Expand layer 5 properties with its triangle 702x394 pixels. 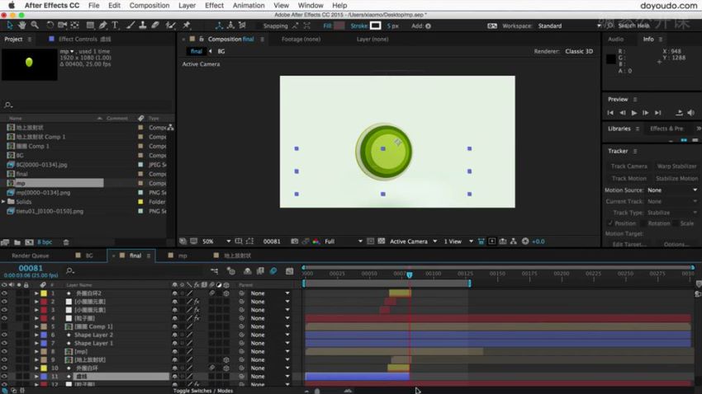36,326
